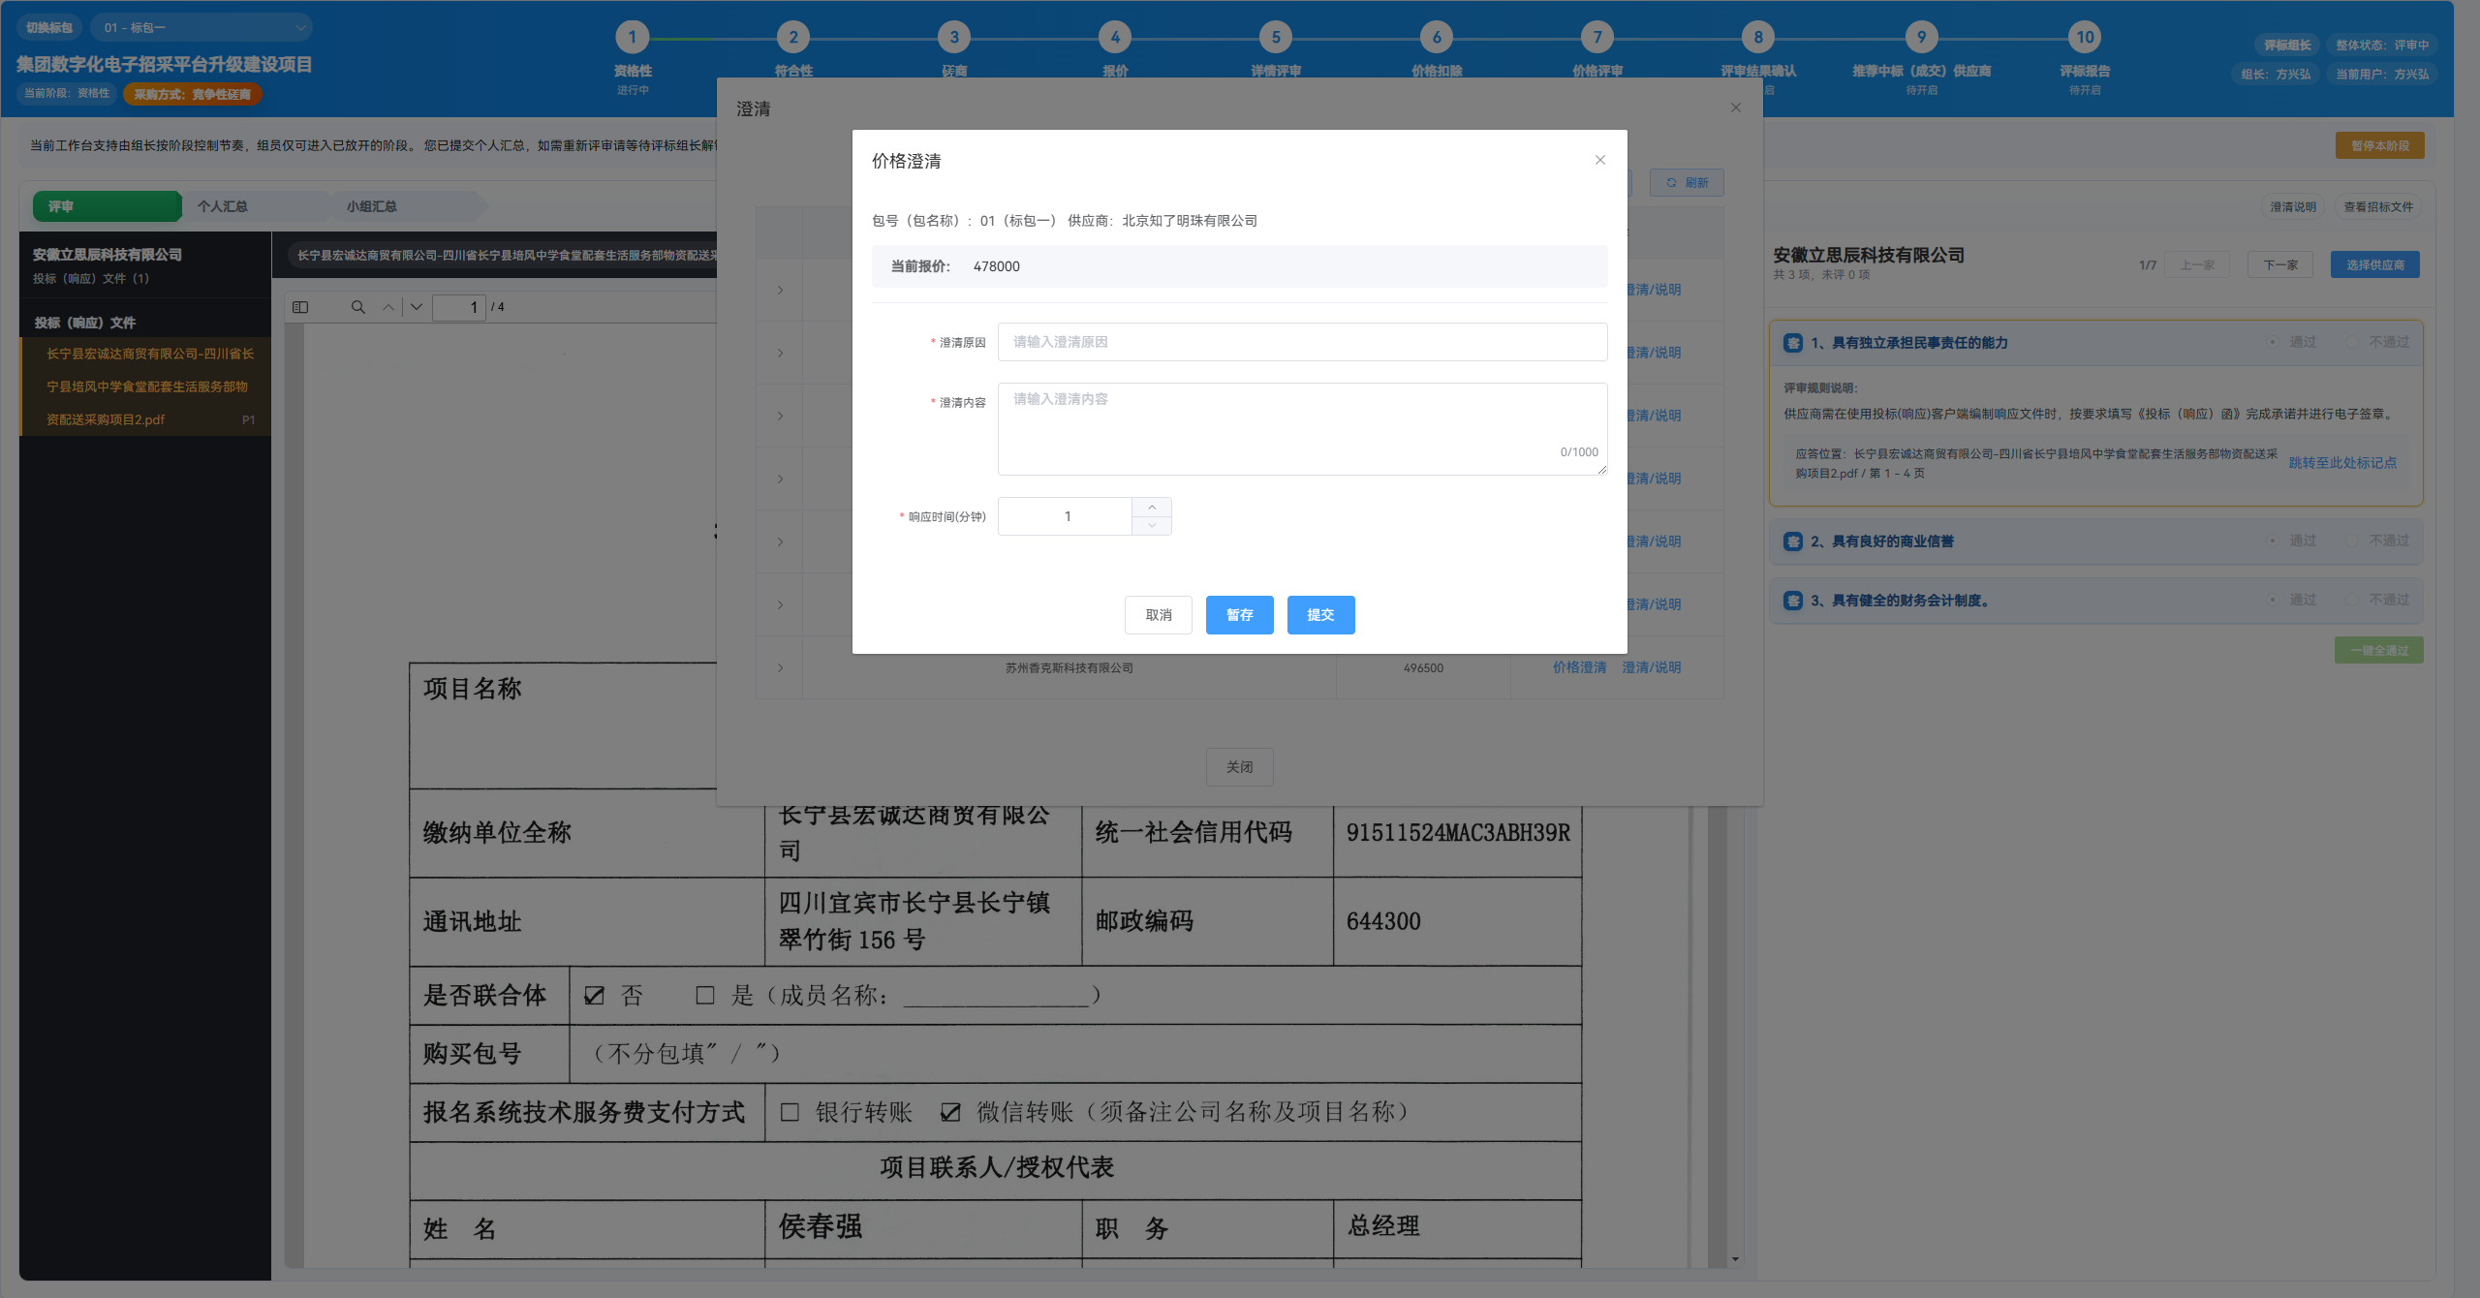Decrease 响应时间 with down arrow

tap(1152, 526)
